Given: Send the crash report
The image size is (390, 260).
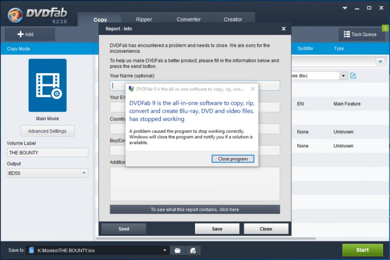Looking at the screenshot, I should click(123, 229).
